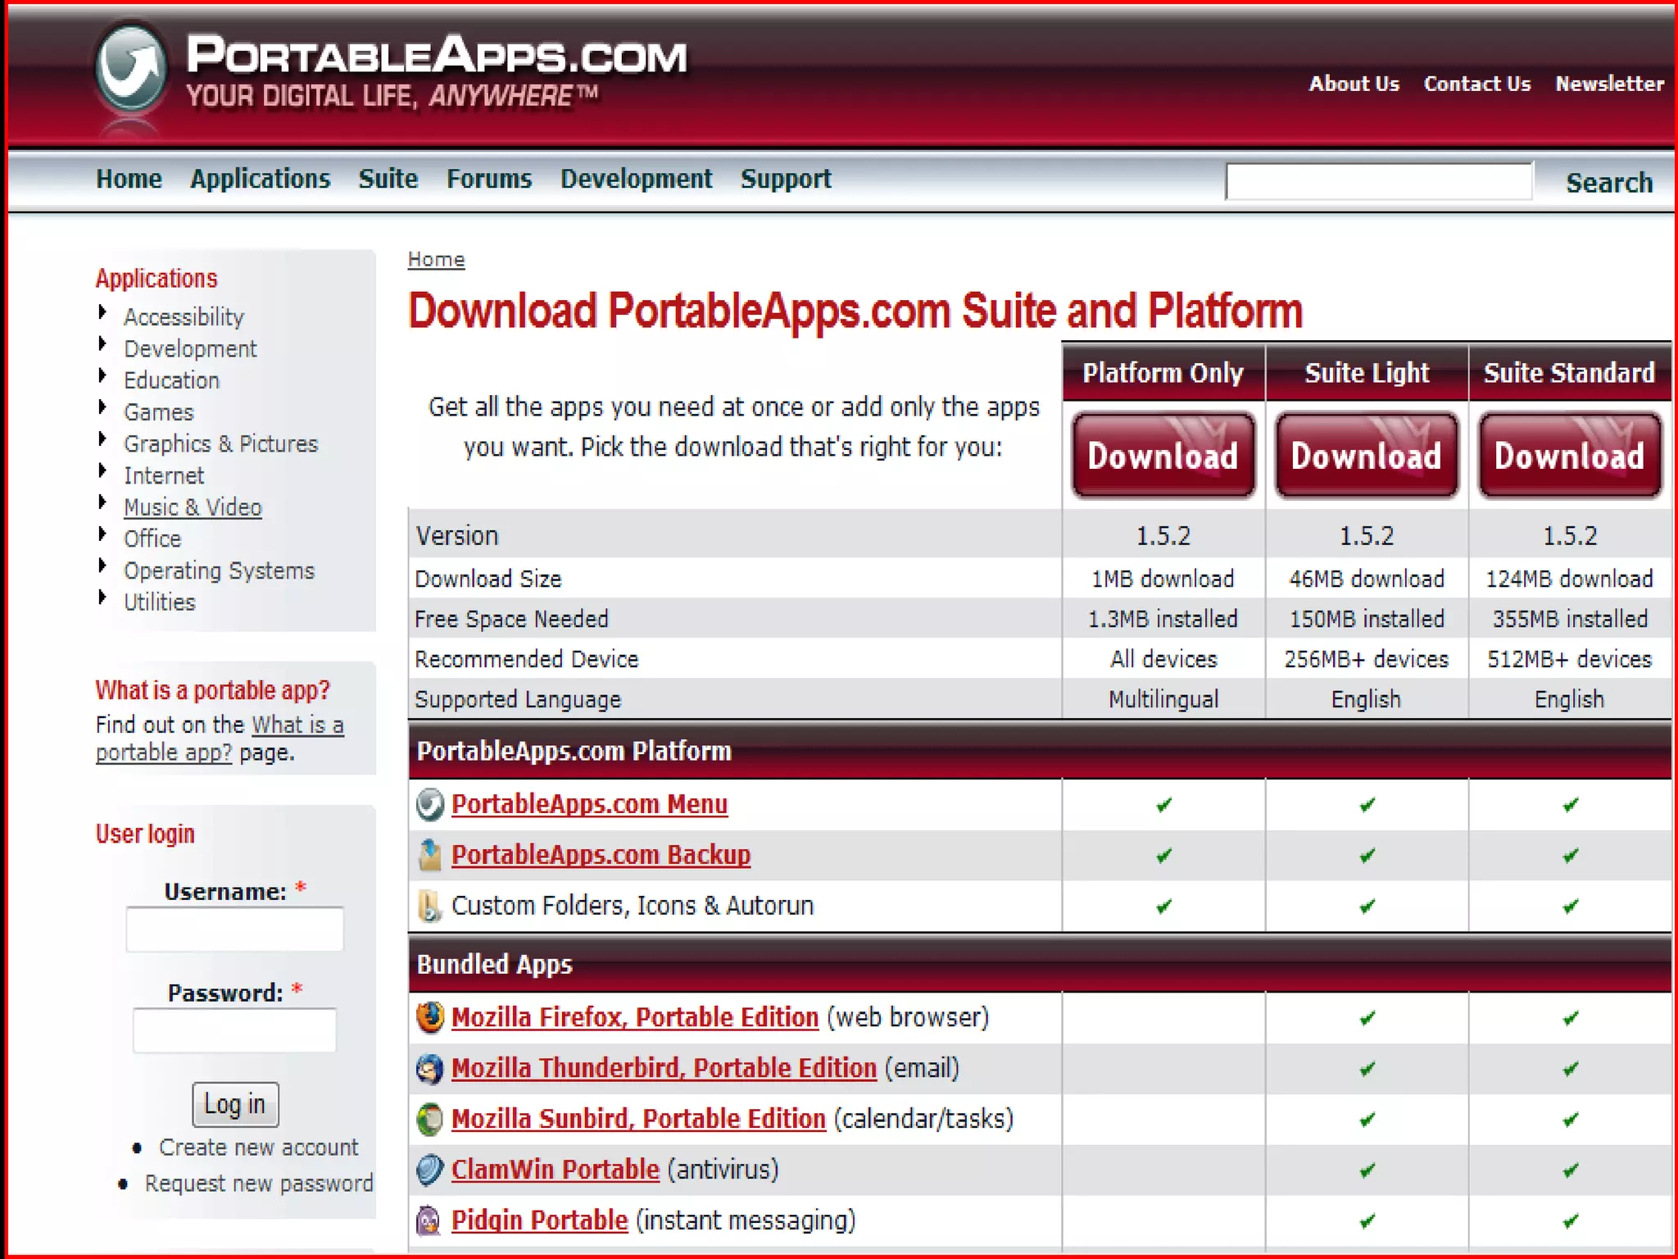
Task: Click the ClamWin Portable icon
Action: (x=429, y=1170)
